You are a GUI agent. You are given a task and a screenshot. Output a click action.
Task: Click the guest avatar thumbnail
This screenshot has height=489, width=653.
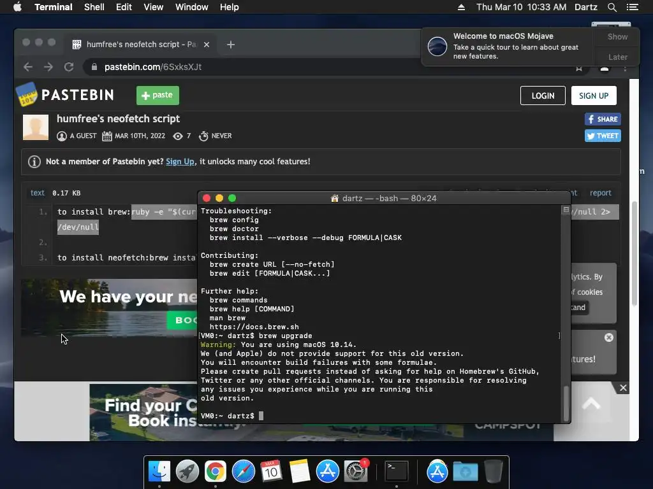tap(36, 127)
